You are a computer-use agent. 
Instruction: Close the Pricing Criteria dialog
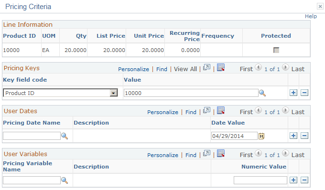coord(320,6)
